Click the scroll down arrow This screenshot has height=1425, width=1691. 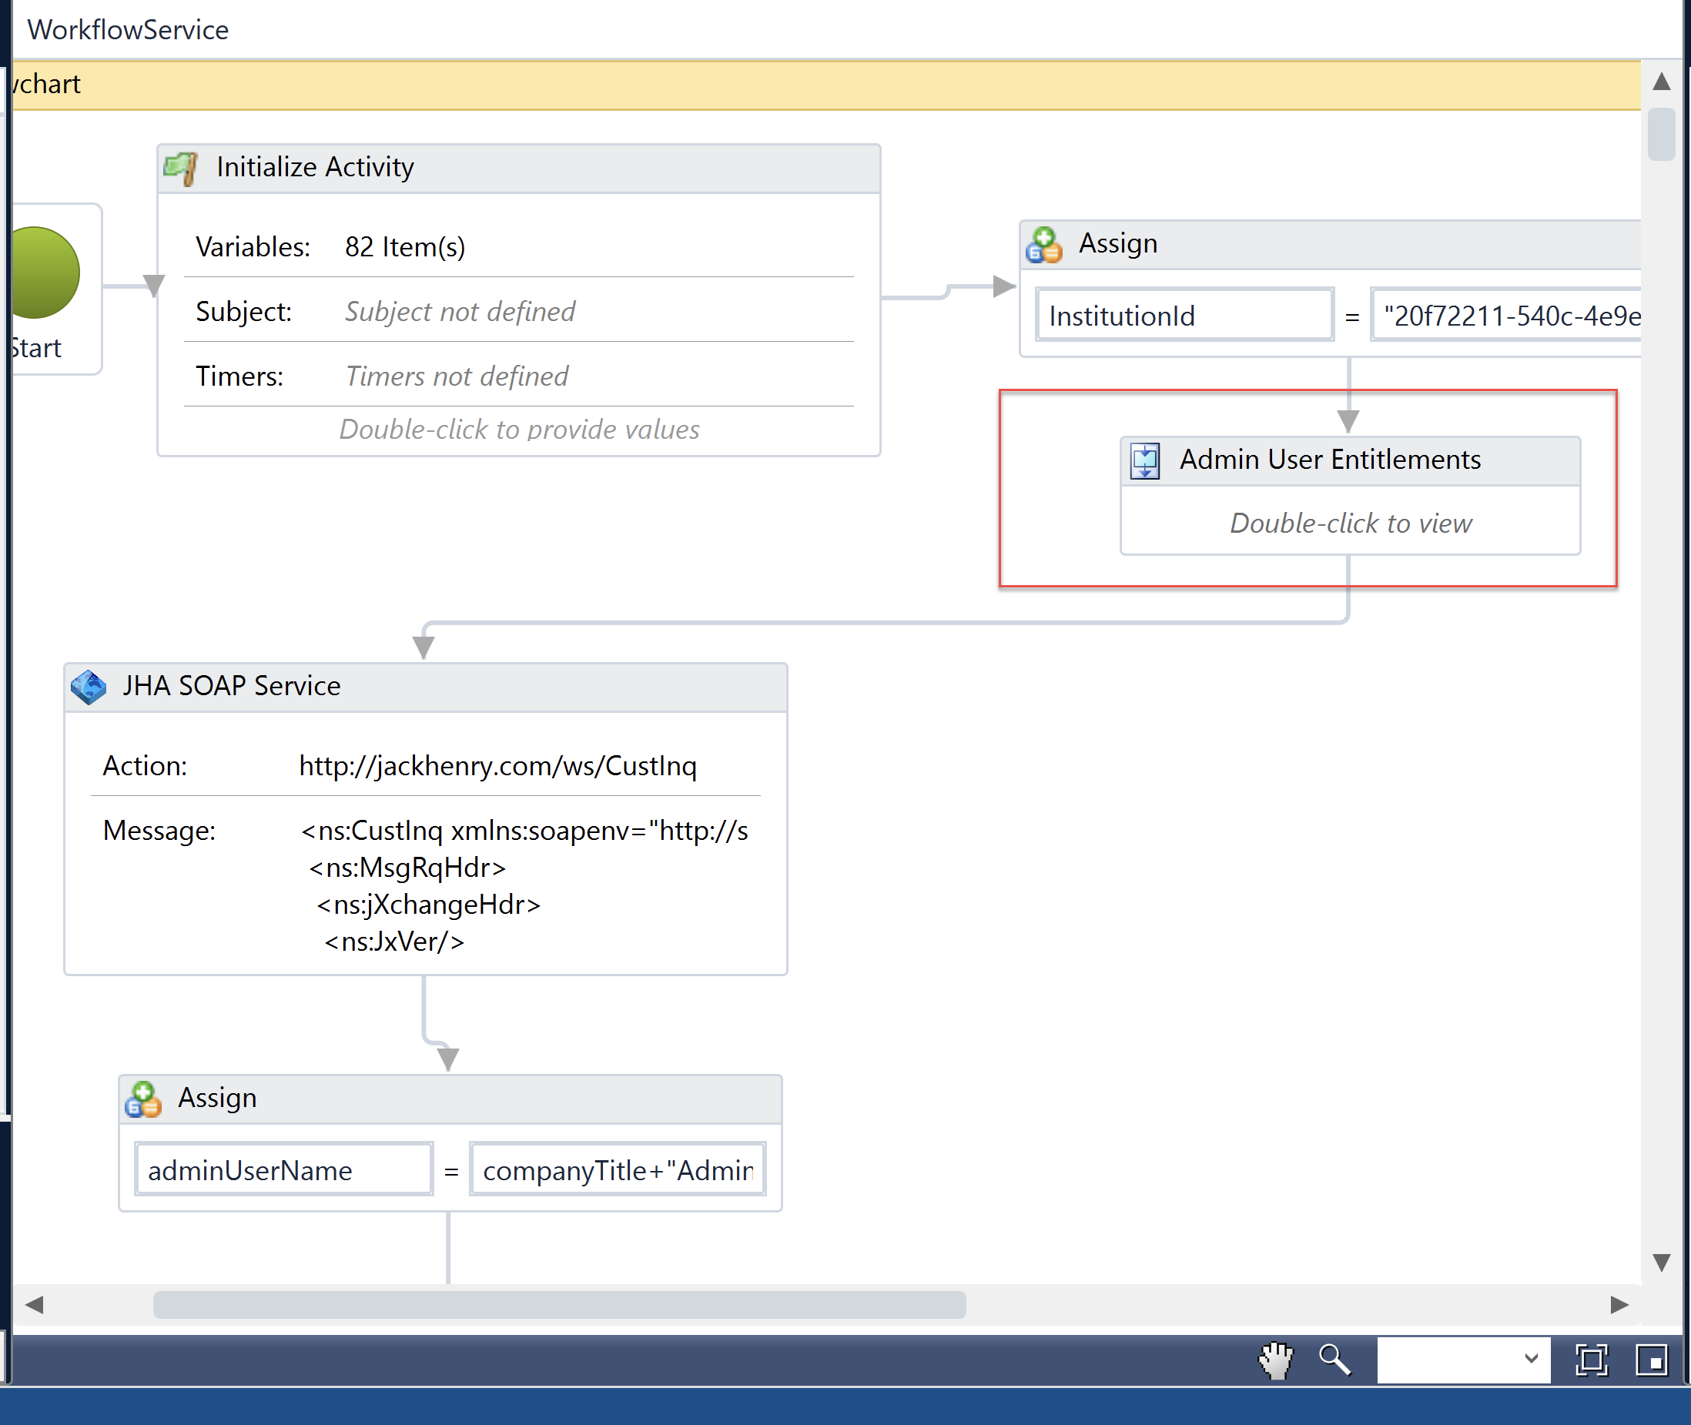tap(1661, 1263)
